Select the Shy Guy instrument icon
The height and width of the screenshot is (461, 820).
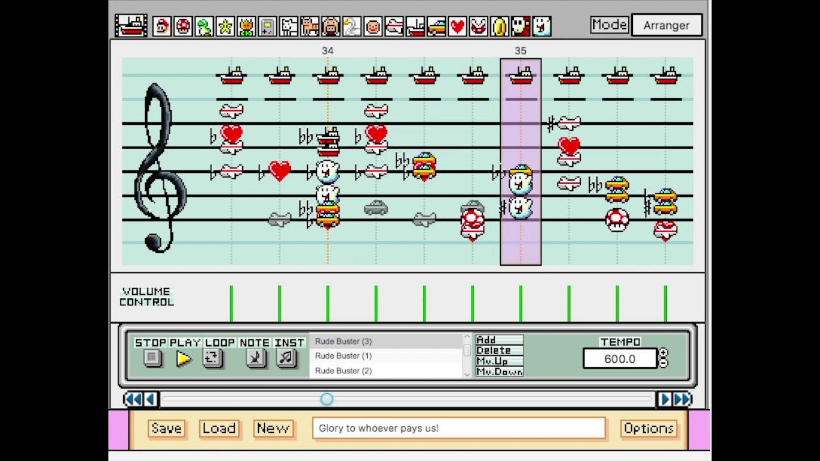(521, 26)
